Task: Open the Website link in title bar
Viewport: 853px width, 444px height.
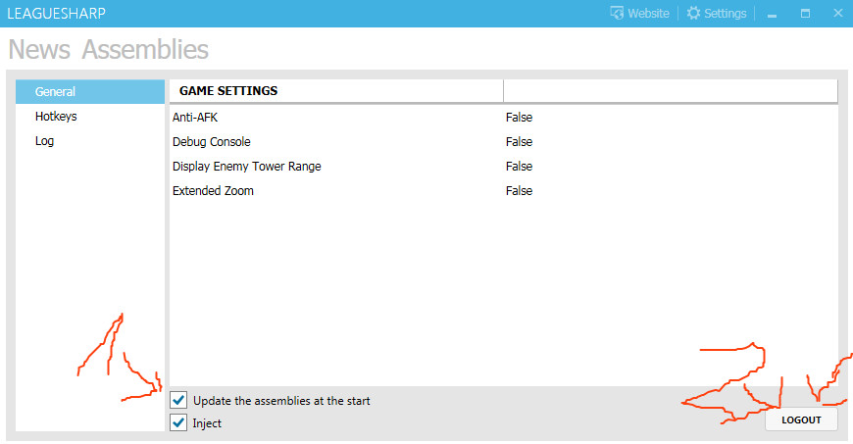Action: pos(639,13)
